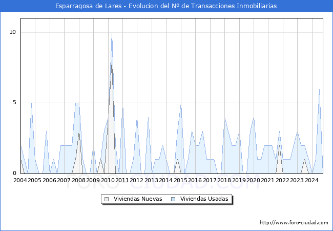Click the x-axis year label 2015
Screen dimensions: 333x231
coord(180,180)
